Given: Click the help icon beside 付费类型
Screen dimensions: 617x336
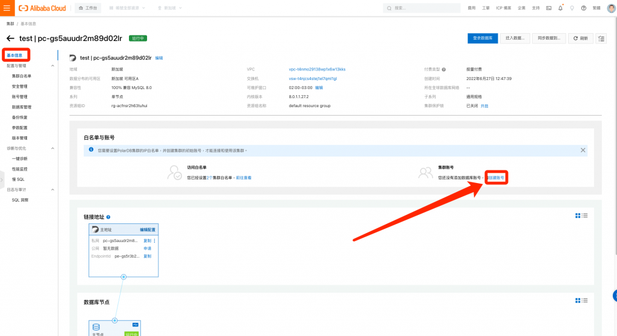Looking at the screenshot, I should (x=443, y=70).
